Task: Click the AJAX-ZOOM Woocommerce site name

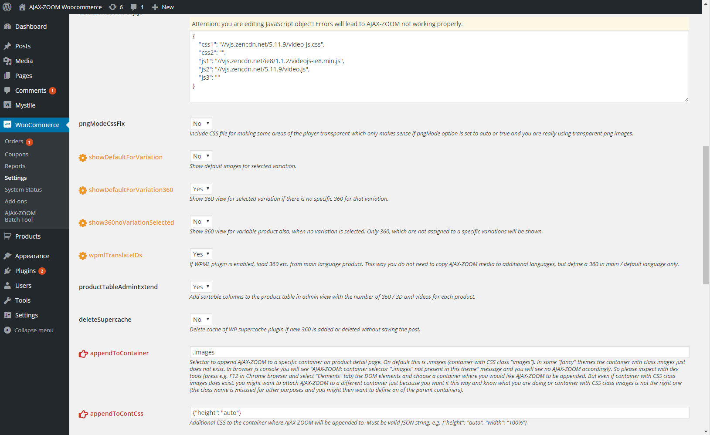Action: 65,7
